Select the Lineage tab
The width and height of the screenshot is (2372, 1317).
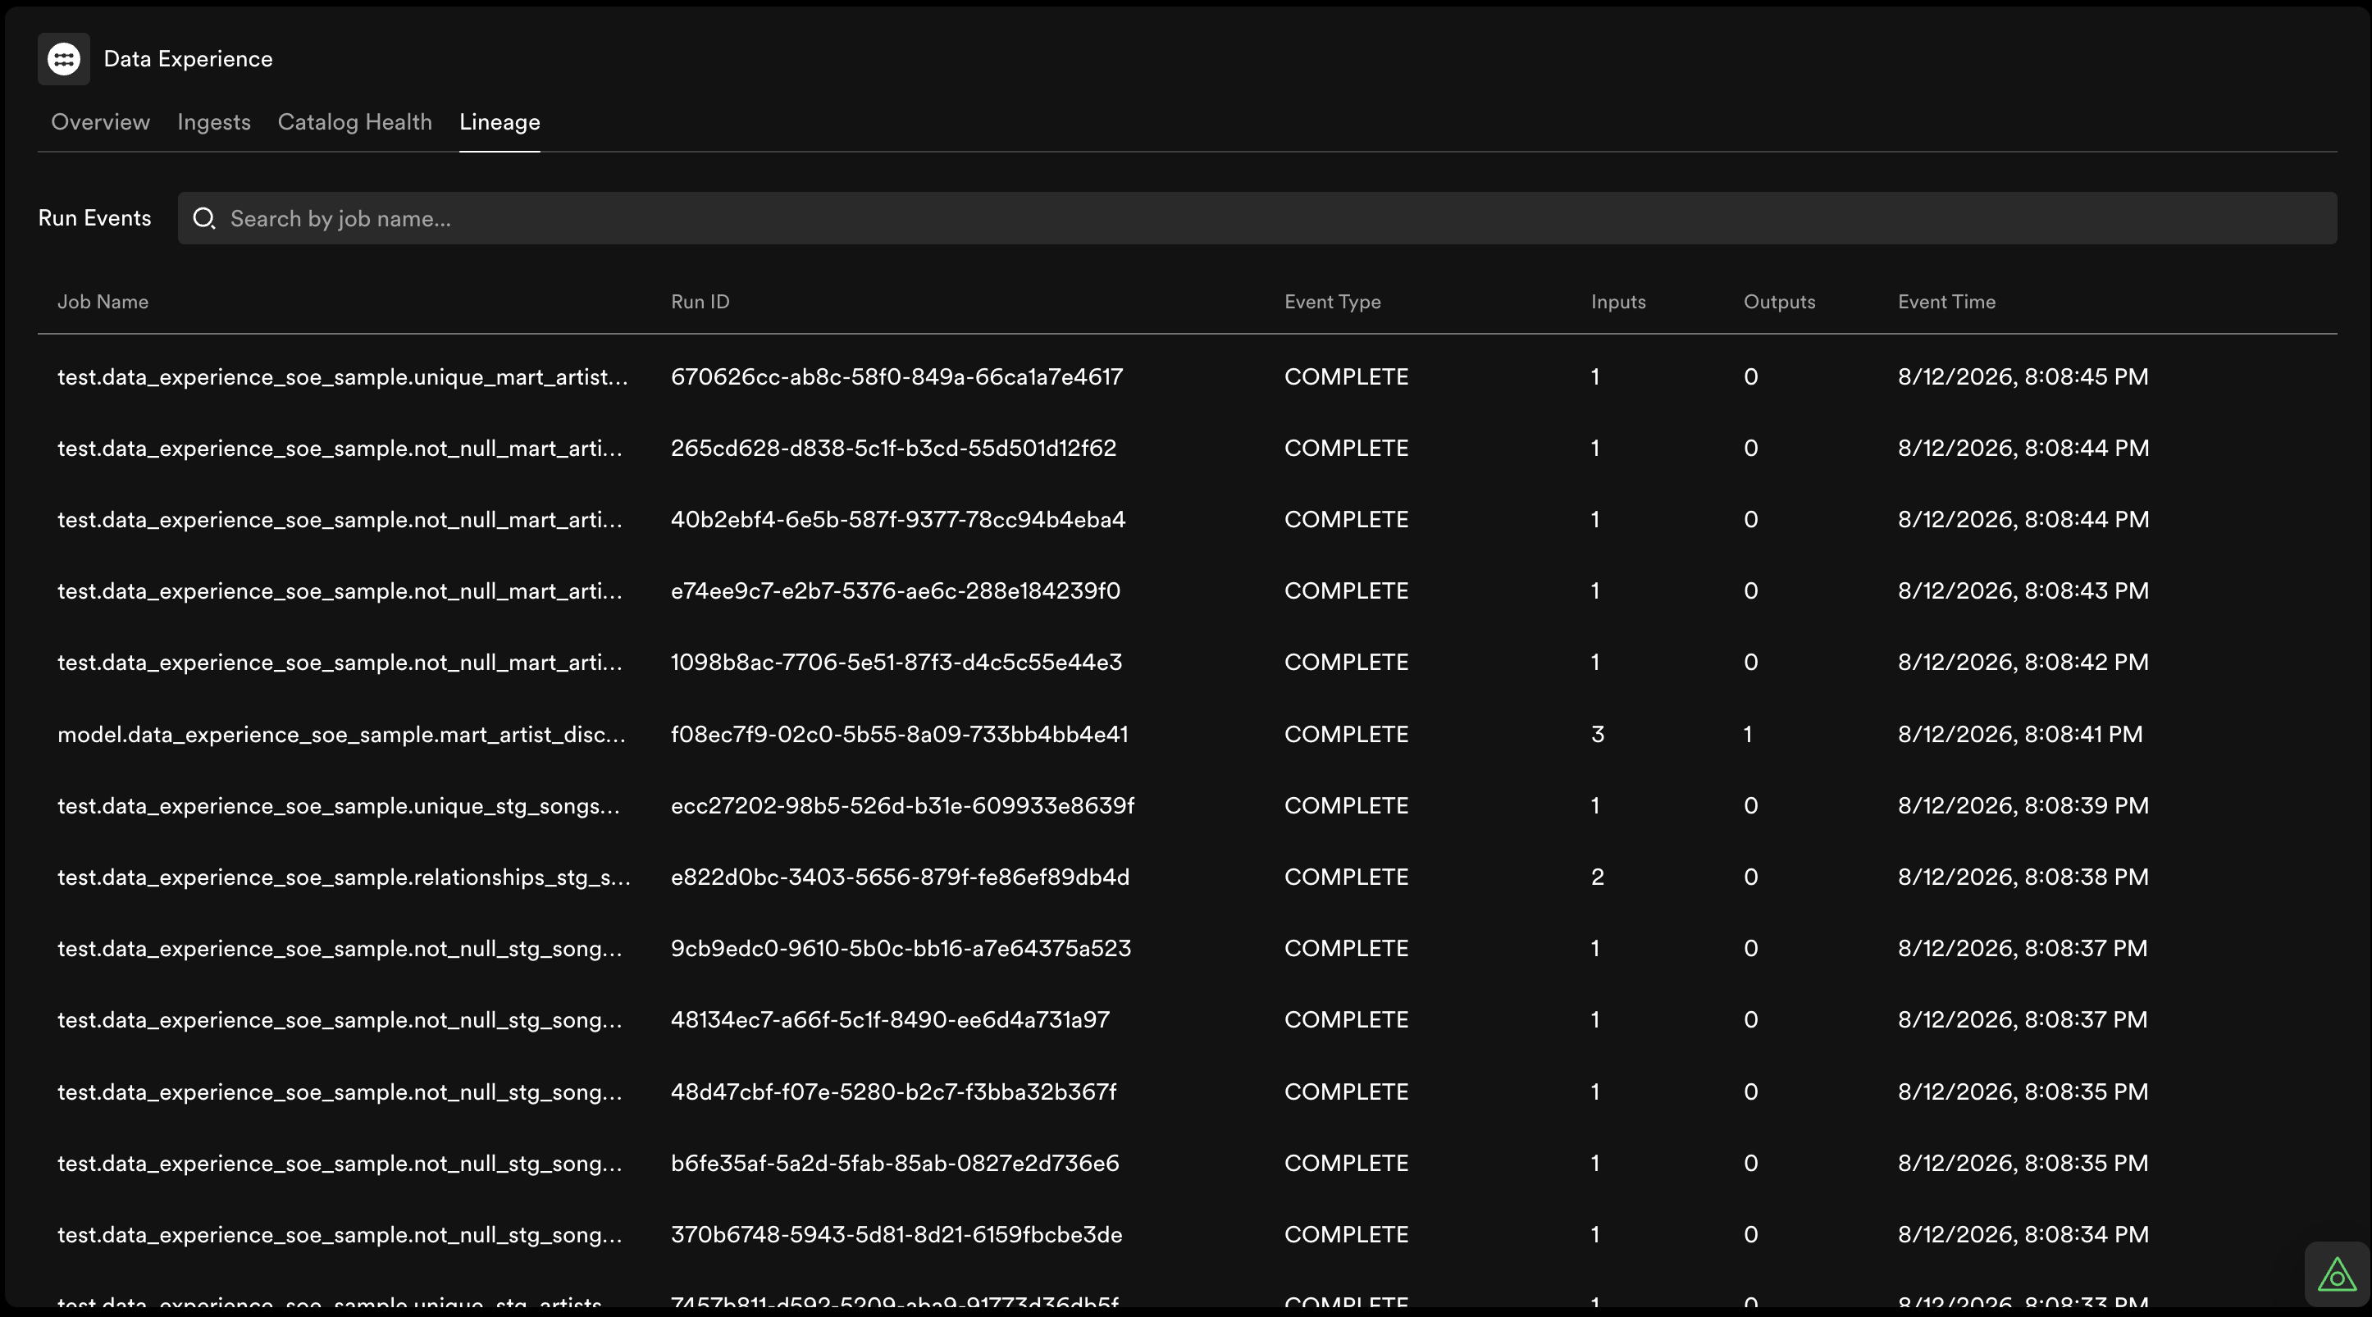pyautogui.click(x=499, y=121)
